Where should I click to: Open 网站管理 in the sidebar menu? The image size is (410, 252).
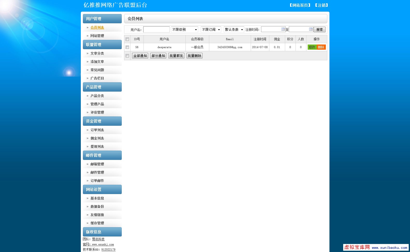[97, 36]
